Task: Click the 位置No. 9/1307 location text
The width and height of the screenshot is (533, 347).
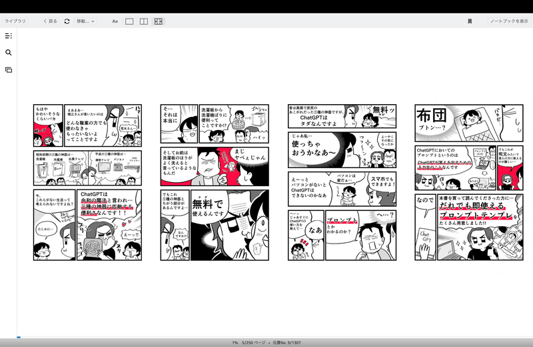Action: point(286,342)
